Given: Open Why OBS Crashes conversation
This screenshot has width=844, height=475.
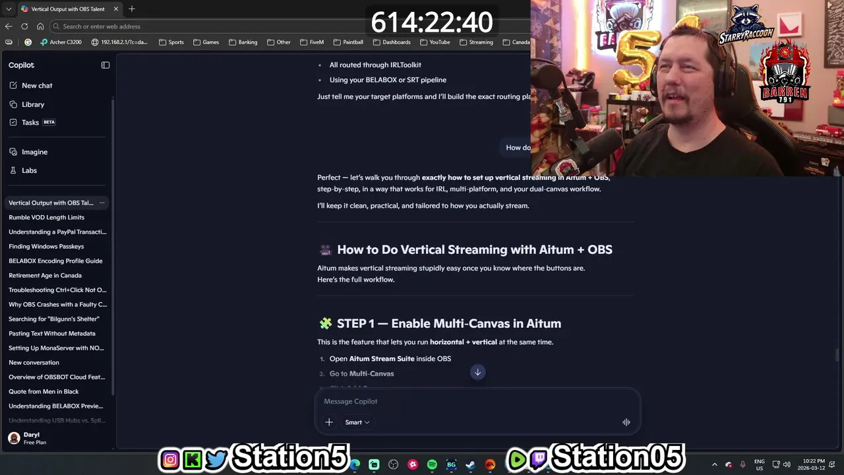Looking at the screenshot, I should click(x=57, y=304).
